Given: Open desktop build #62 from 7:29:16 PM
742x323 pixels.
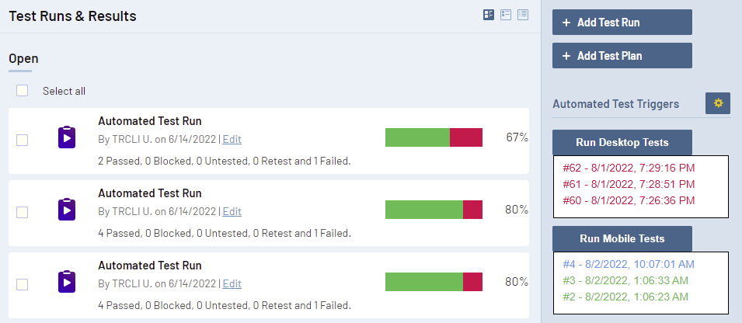Looking at the screenshot, I should click(629, 168).
